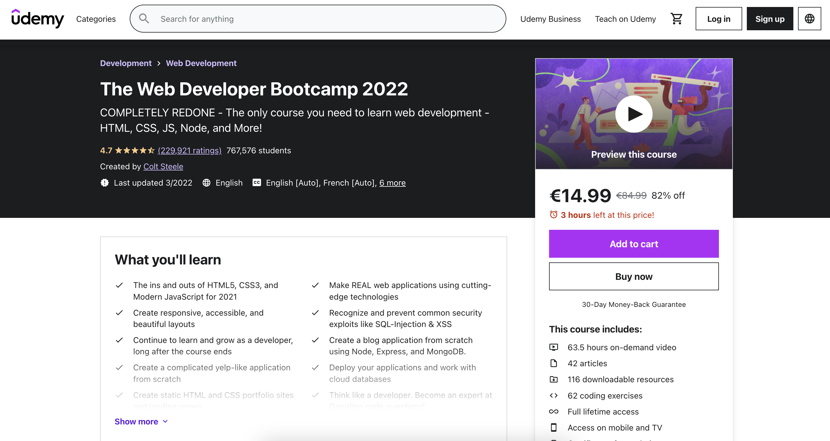Click the coding exercises brackets icon

click(553, 396)
